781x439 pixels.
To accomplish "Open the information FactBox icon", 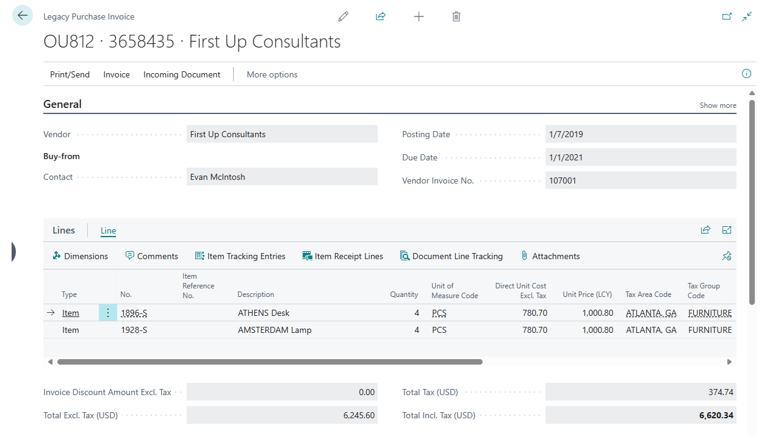I will [746, 74].
